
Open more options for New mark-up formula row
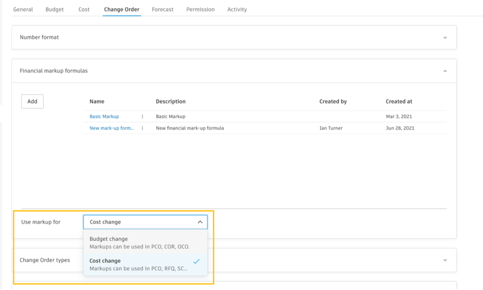(142, 128)
